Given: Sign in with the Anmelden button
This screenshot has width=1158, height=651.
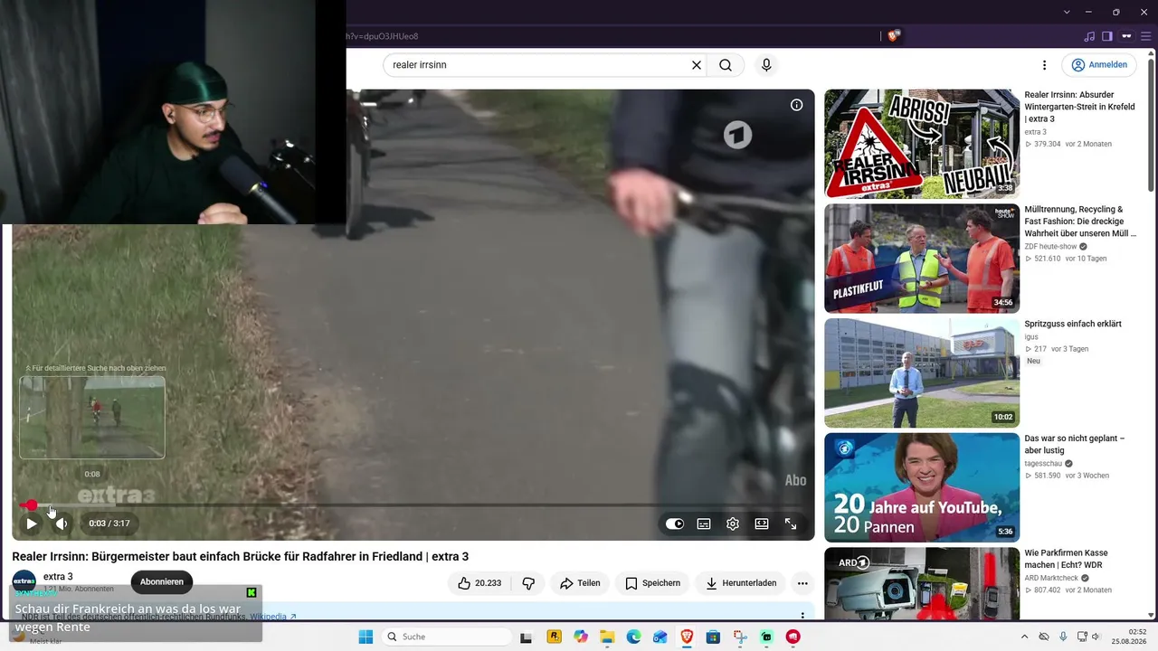Looking at the screenshot, I should [1099, 65].
